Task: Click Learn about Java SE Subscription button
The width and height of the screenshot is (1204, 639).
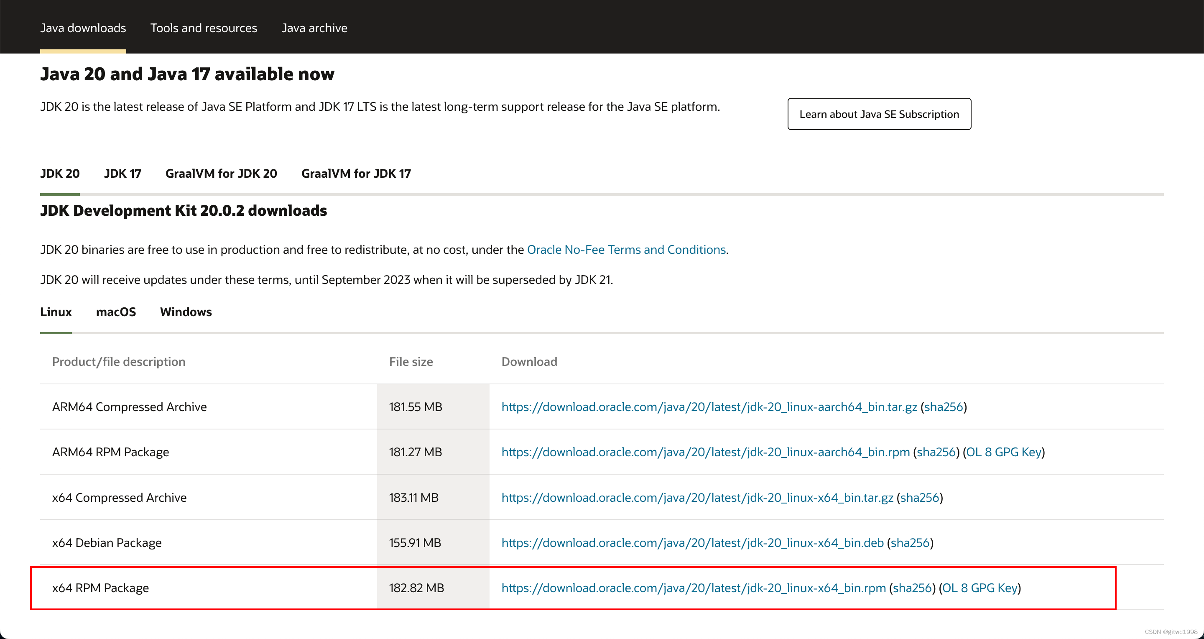Action: 879,114
